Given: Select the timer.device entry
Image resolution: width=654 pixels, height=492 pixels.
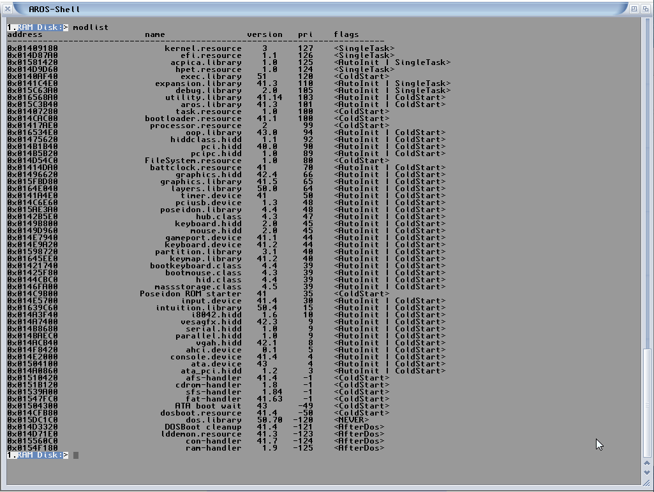Looking at the screenshot, I should [x=211, y=196].
